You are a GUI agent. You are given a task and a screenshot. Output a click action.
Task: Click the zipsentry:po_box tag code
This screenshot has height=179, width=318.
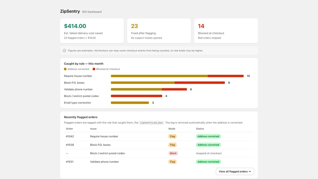pos(151,123)
